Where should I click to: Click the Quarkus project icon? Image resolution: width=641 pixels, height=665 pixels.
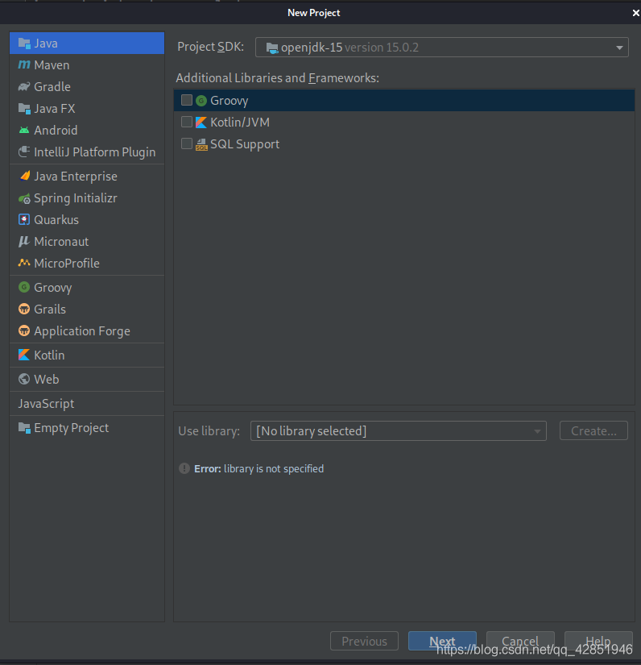[24, 220]
